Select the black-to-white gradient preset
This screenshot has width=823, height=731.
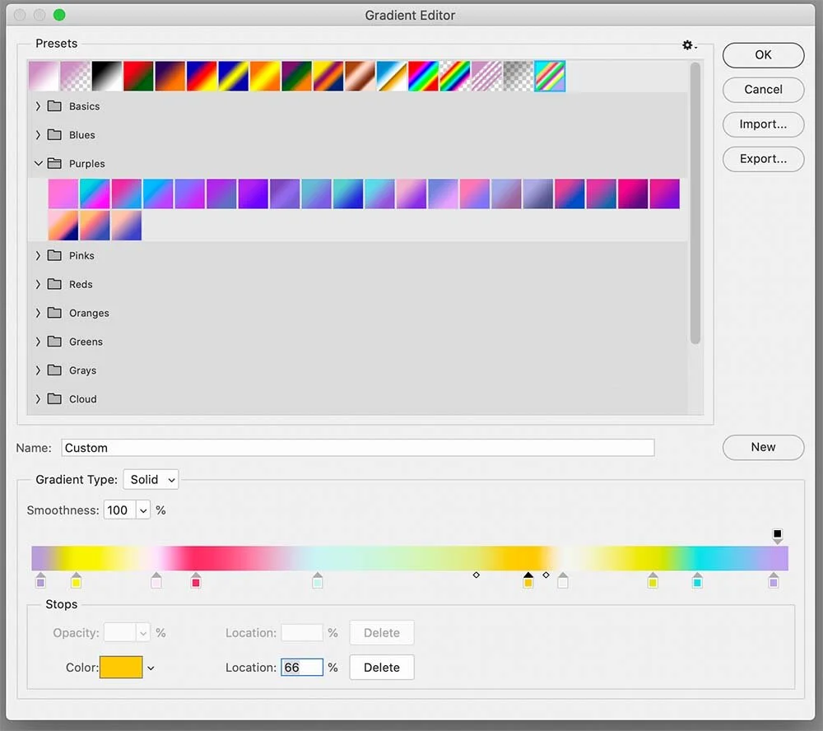pyautogui.click(x=107, y=75)
